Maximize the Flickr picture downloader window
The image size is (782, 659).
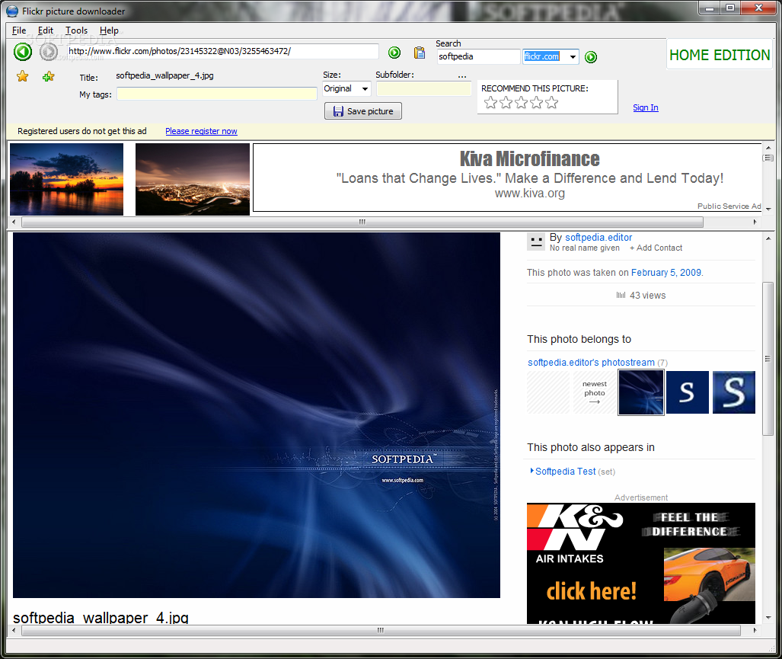(x=730, y=8)
